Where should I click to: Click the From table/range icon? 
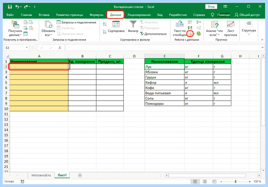pyautogui.click(x=25, y=34)
